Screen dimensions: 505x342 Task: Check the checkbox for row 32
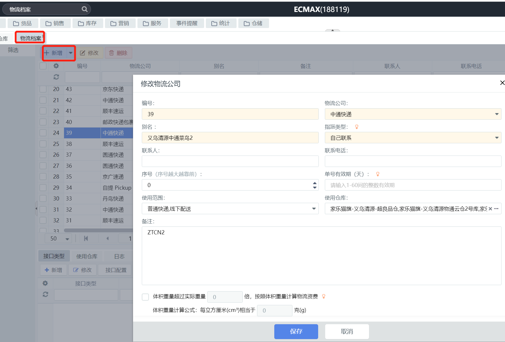click(x=43, y=220)
